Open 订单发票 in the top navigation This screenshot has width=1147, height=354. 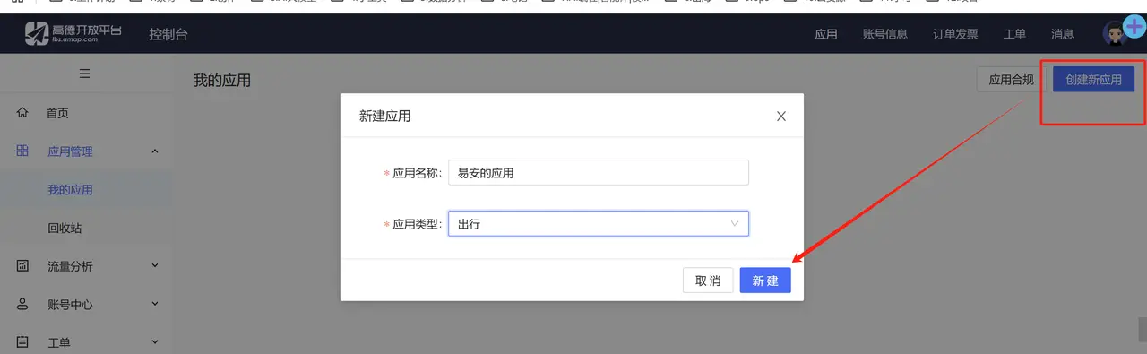pos(955,34)
